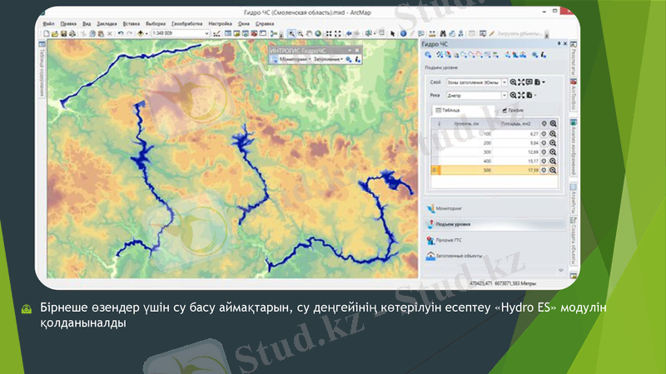Open the Закладка menu

[107, 24]
